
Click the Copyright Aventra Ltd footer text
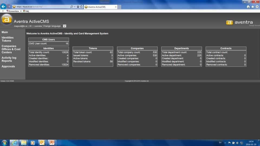pos(136,81)
